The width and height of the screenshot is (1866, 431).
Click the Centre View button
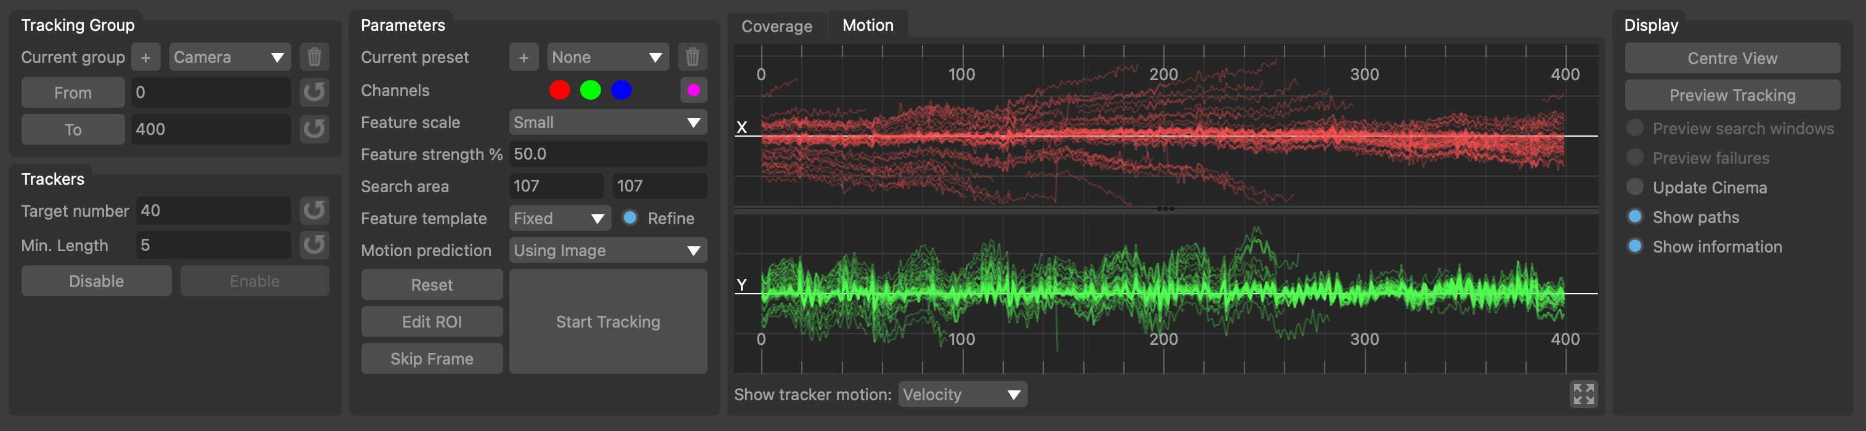[1732, 58]
